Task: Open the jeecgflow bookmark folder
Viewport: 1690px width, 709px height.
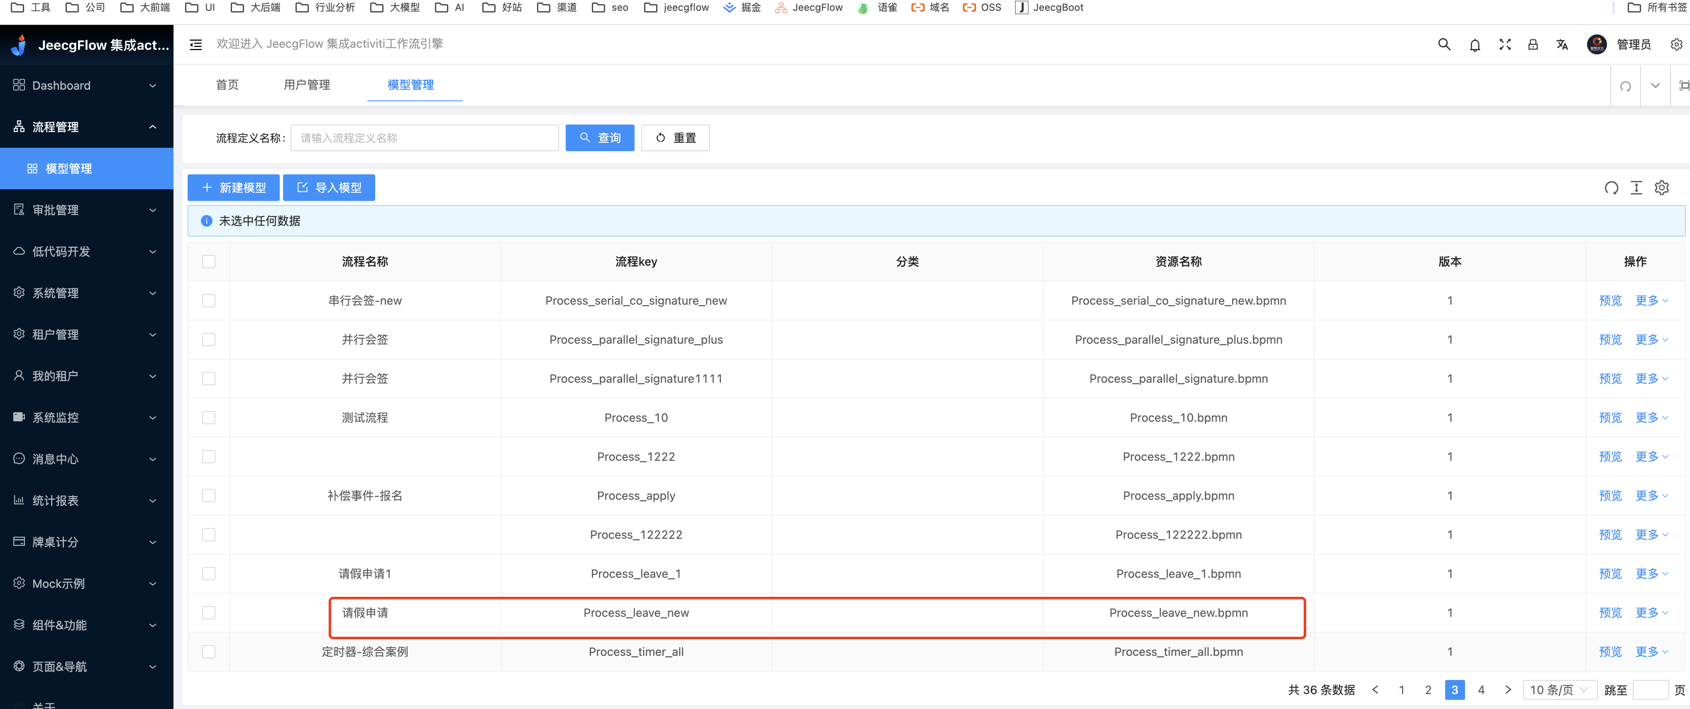Action: coord(676,8)
